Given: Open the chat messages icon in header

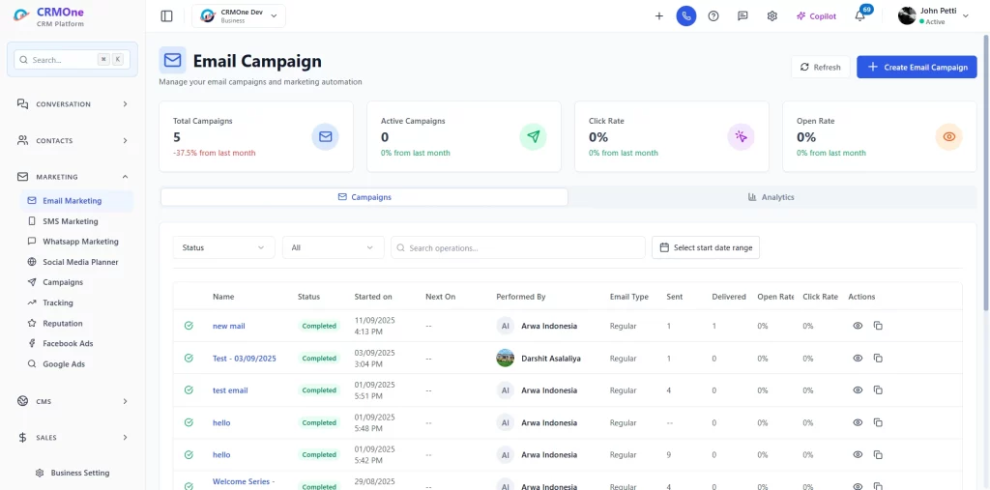Looking at the screenshot, I should pyautogui.click(x=742, y=15).
